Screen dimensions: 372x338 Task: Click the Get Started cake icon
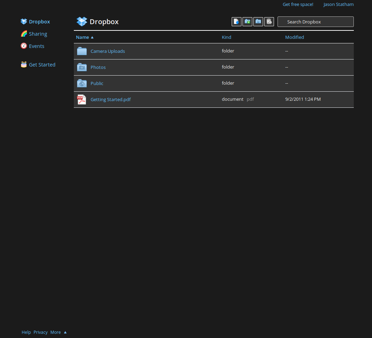point(23,64)
